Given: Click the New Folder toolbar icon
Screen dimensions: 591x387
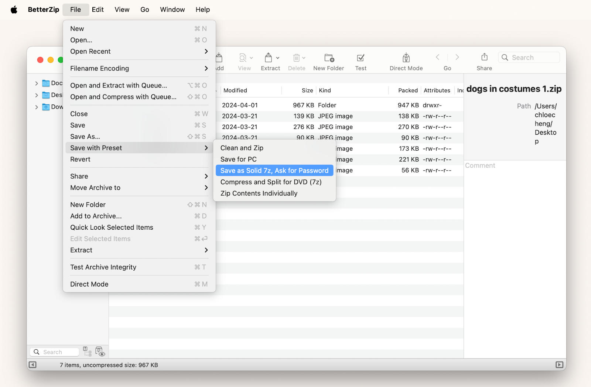Looking at the screenshot, I should [329, 58].
